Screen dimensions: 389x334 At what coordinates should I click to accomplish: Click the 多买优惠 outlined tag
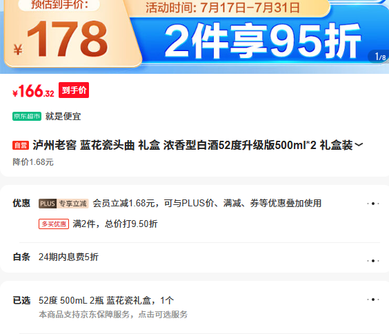point(54,224)
